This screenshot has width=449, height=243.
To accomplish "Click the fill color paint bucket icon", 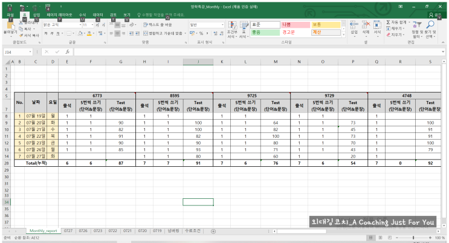I will pos(80,33).
